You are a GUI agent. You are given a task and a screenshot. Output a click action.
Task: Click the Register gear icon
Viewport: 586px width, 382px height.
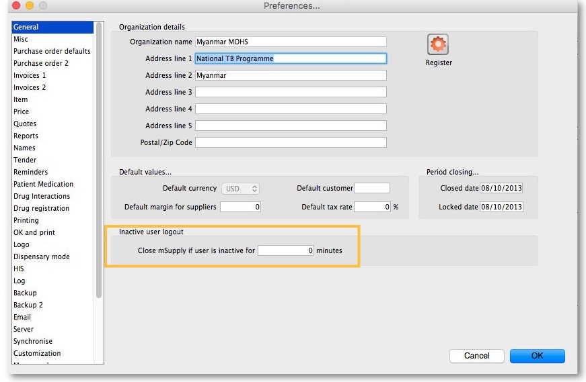438,45
